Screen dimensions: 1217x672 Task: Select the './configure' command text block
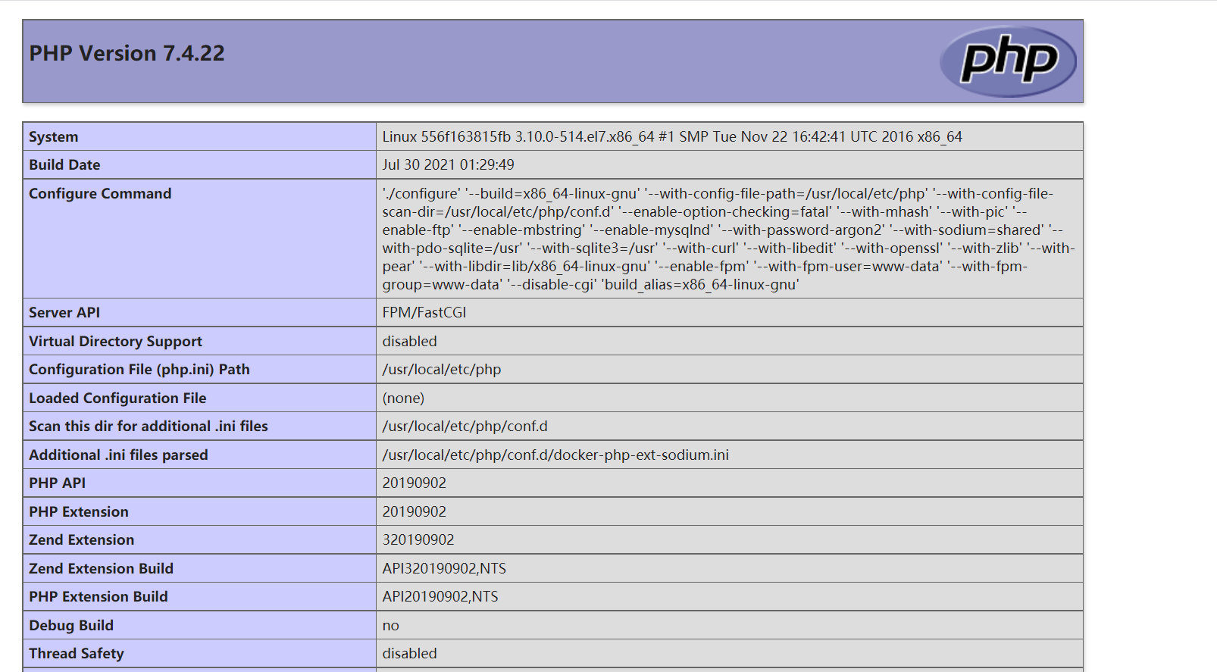tap(728, 239)
